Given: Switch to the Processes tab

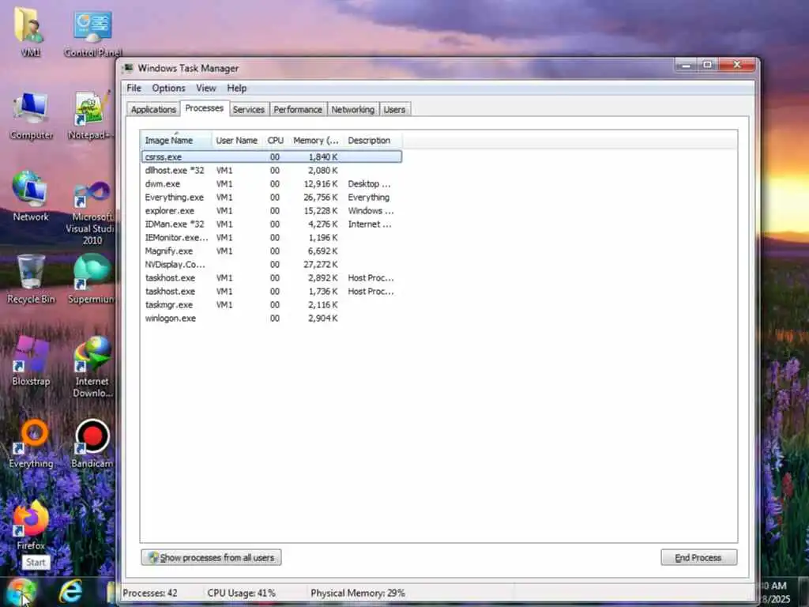Looking at the screenshot, I should pyautogui.click(x=205, y=107).
